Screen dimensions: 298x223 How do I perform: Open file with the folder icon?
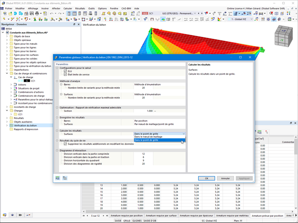(10, 13)
